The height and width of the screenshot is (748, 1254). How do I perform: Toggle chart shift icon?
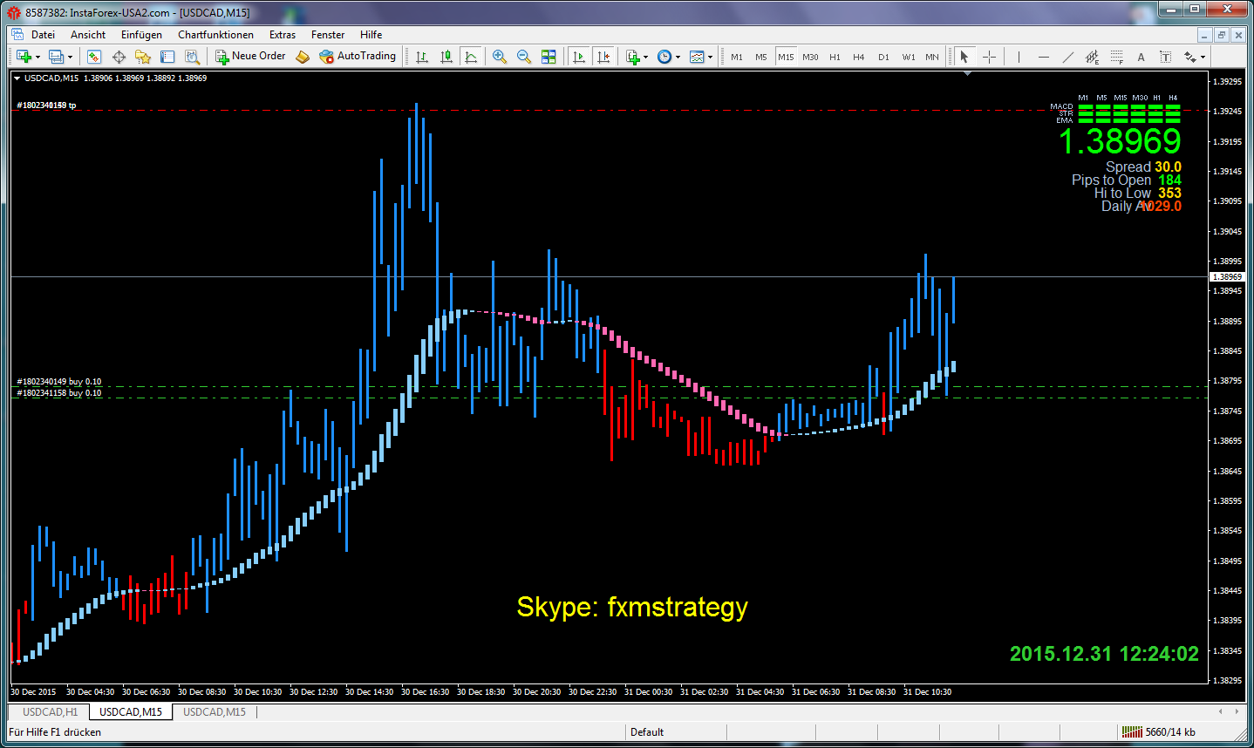[x=603, y=57]
